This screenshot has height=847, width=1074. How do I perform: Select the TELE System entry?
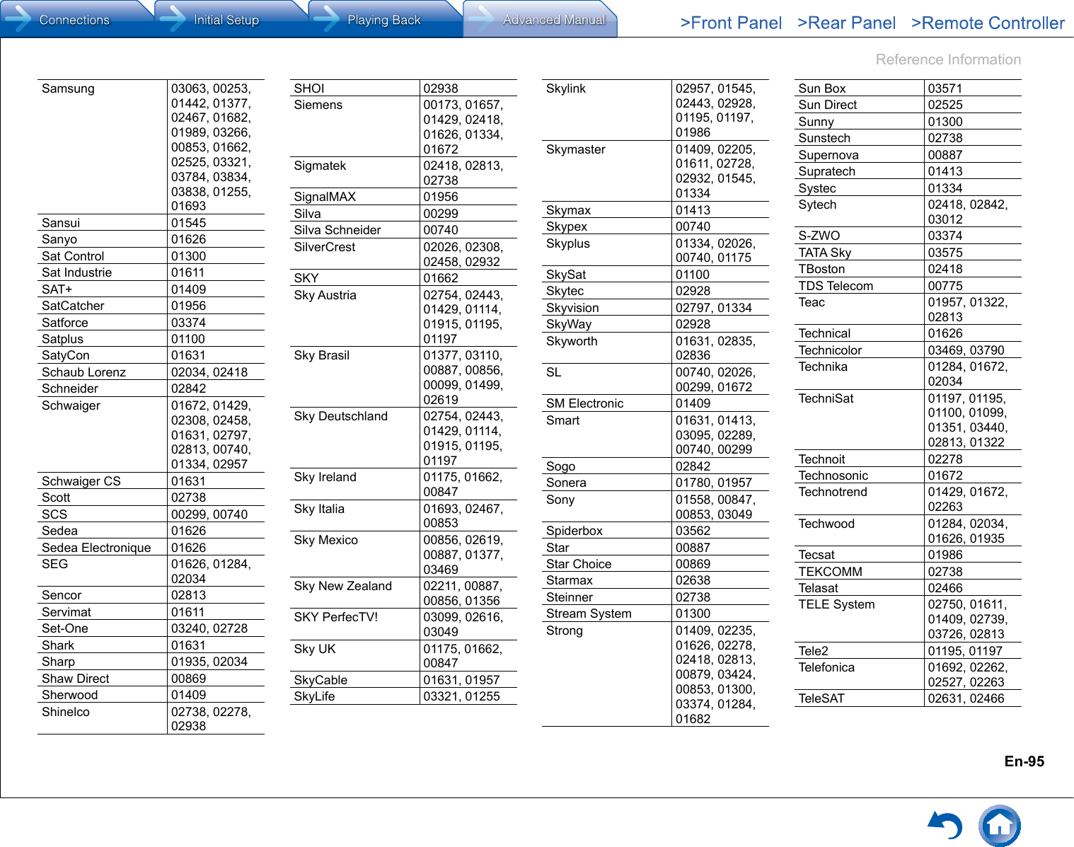[x=837, y=604]
